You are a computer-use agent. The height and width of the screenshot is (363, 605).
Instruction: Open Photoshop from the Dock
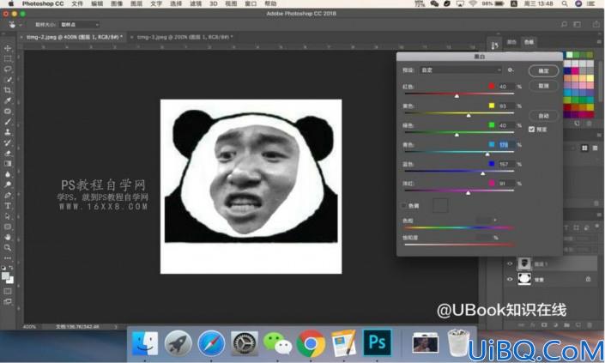tap(377, 342)
